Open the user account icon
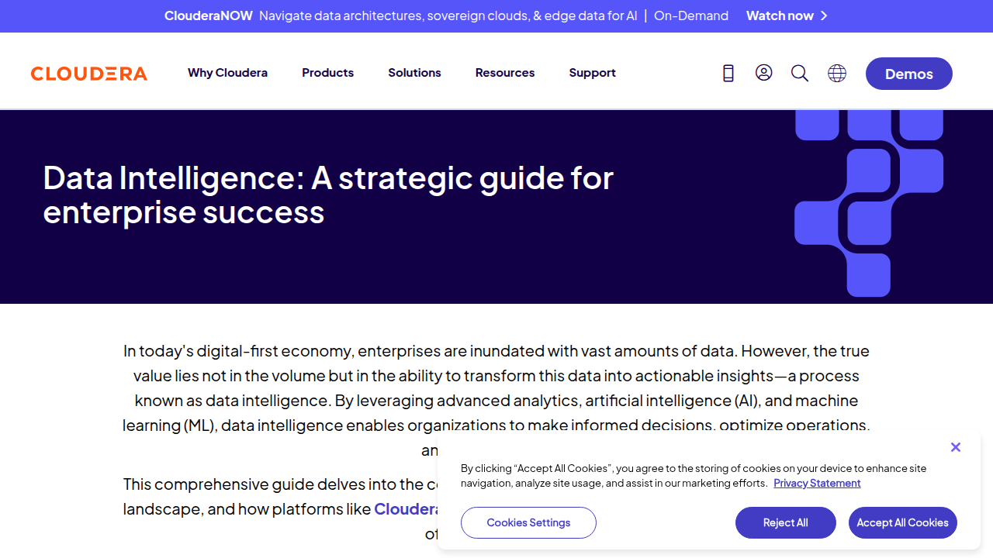The width and height of the screenshot is (993, 558). pos(764,73)
